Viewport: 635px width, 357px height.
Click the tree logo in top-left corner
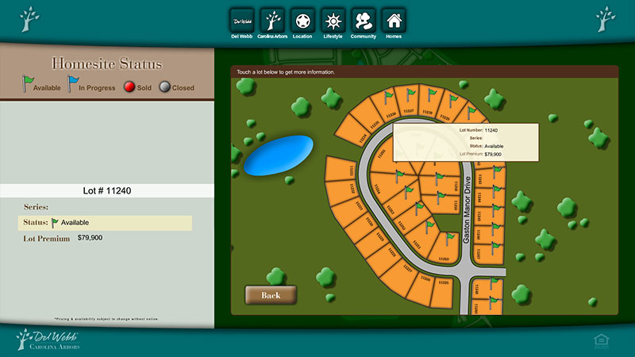click(x=30, y=20)
